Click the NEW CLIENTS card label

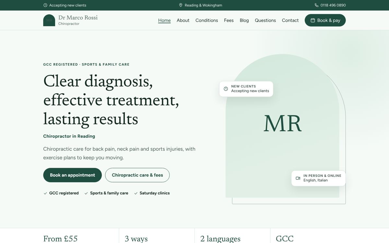[x=243, y=86]
